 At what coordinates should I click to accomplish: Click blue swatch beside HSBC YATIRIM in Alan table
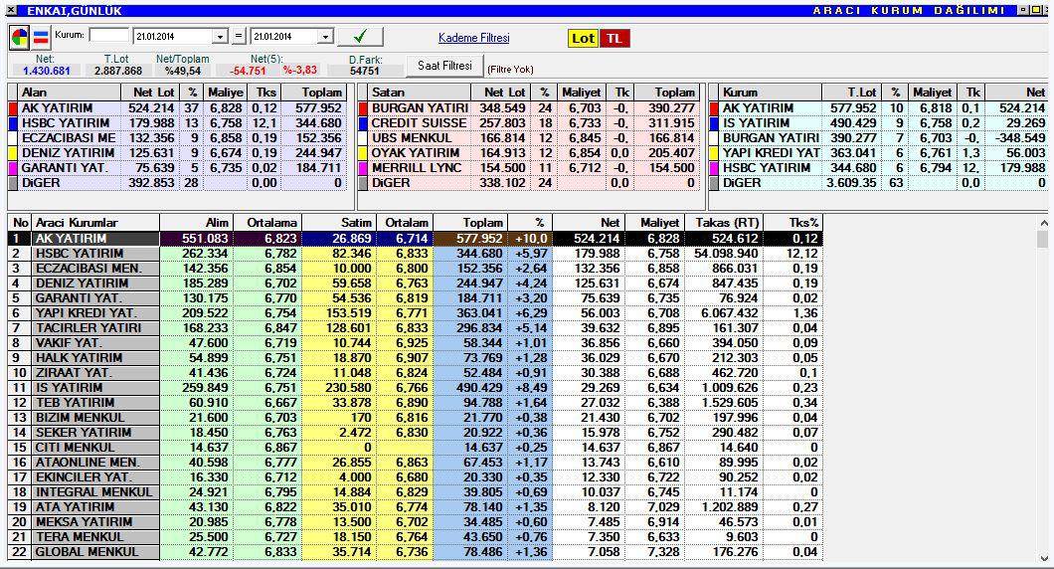[13, 123]
